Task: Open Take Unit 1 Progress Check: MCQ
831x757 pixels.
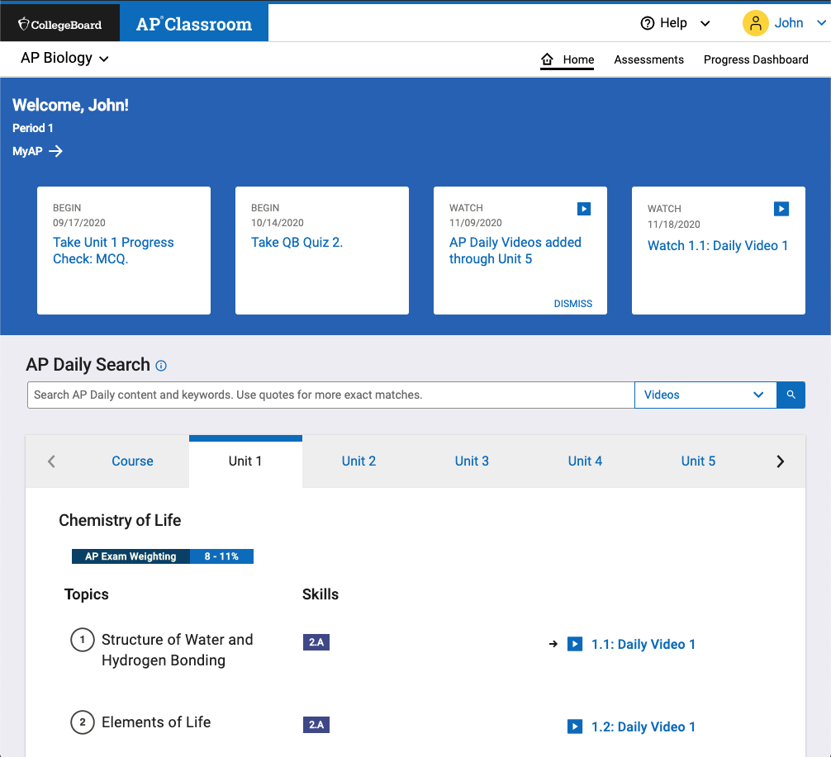Action: click(x=113, y=251)
